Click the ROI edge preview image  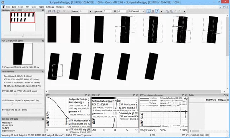click(23, 54)
